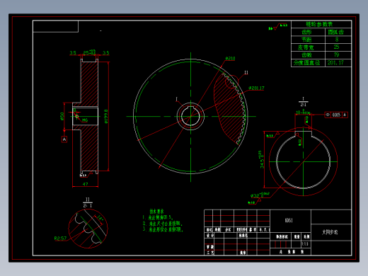Select datum marker A on section view

click(64, 139)
